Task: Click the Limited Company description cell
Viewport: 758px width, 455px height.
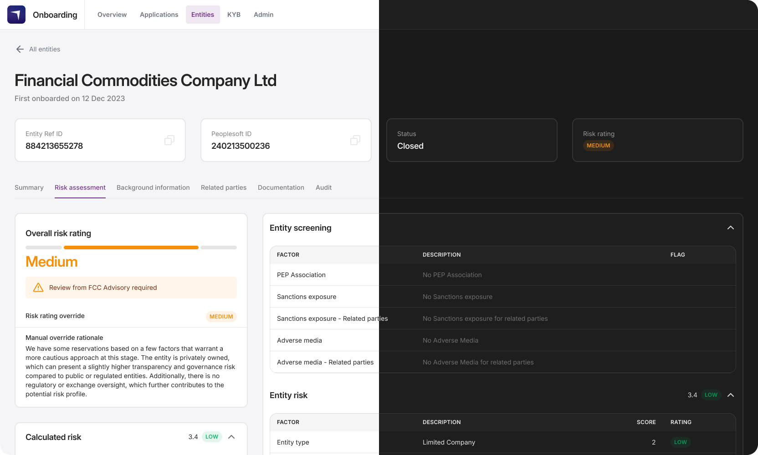Action: click(449, 442)
